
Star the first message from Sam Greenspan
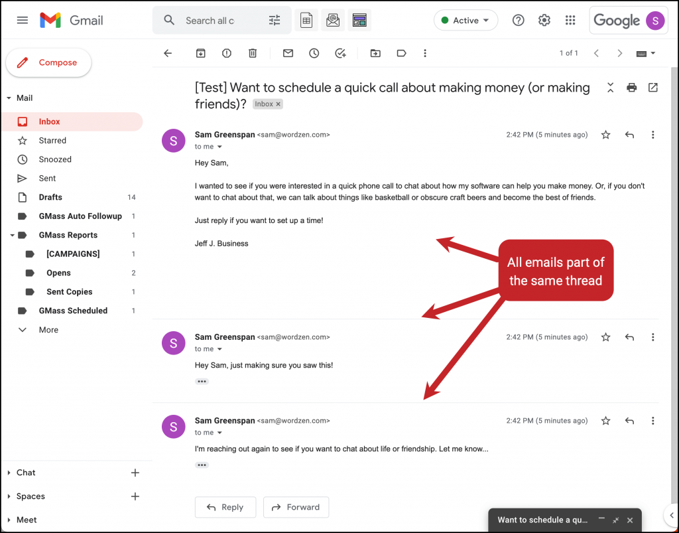pyautogui.click(x=605, y=134)
